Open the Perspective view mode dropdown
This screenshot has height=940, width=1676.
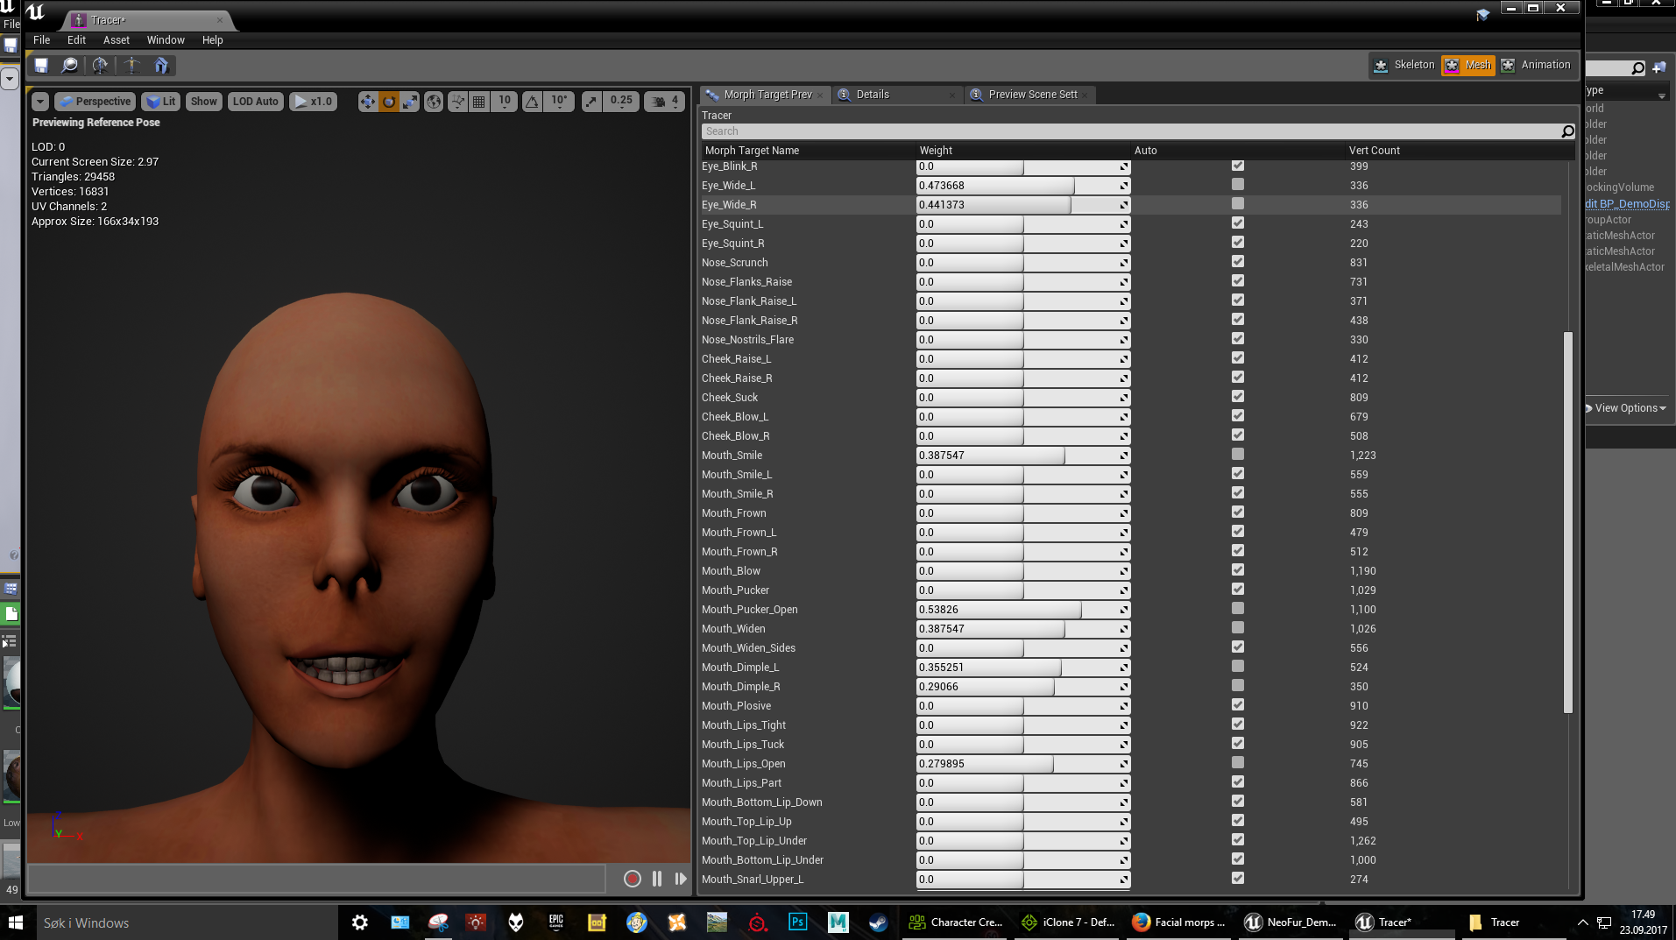pyautogui.click(x=95, y=102)
